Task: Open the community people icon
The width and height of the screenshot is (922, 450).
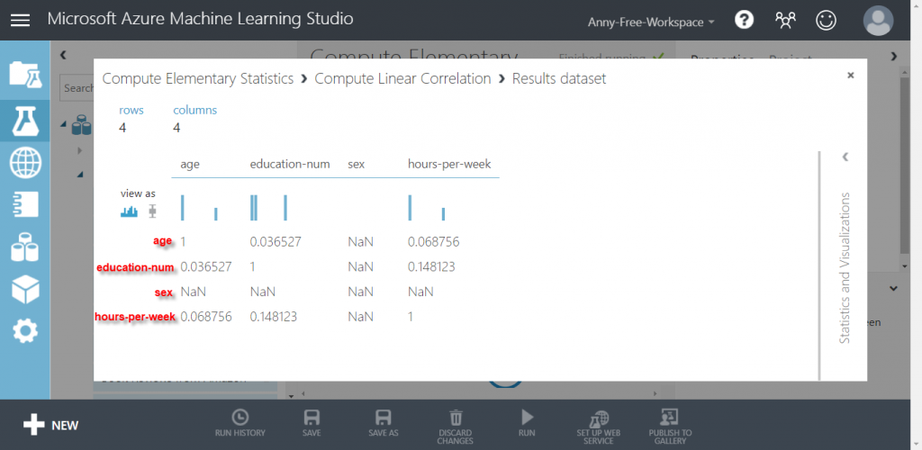Action: [785, 21]
